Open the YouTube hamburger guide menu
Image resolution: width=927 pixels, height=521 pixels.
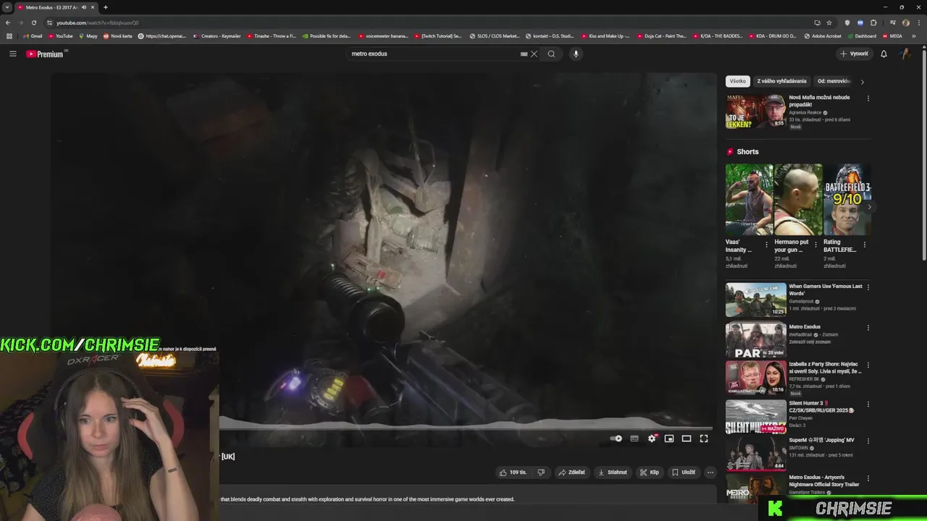point(12,54)
